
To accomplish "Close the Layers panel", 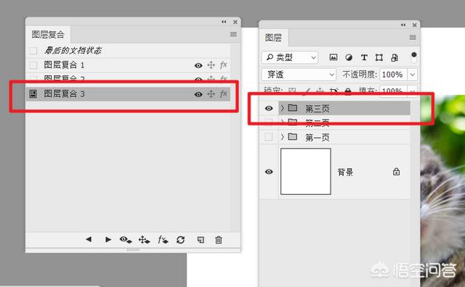I will point(415,25).
